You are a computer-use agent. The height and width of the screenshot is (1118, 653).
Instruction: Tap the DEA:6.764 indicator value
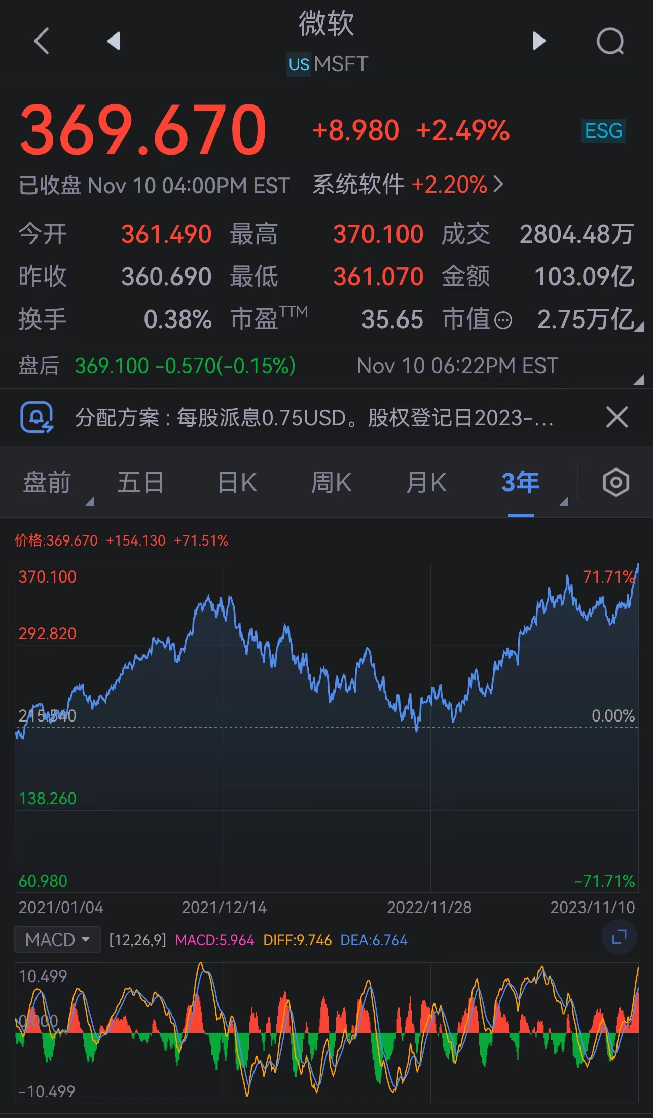[374, 940]
